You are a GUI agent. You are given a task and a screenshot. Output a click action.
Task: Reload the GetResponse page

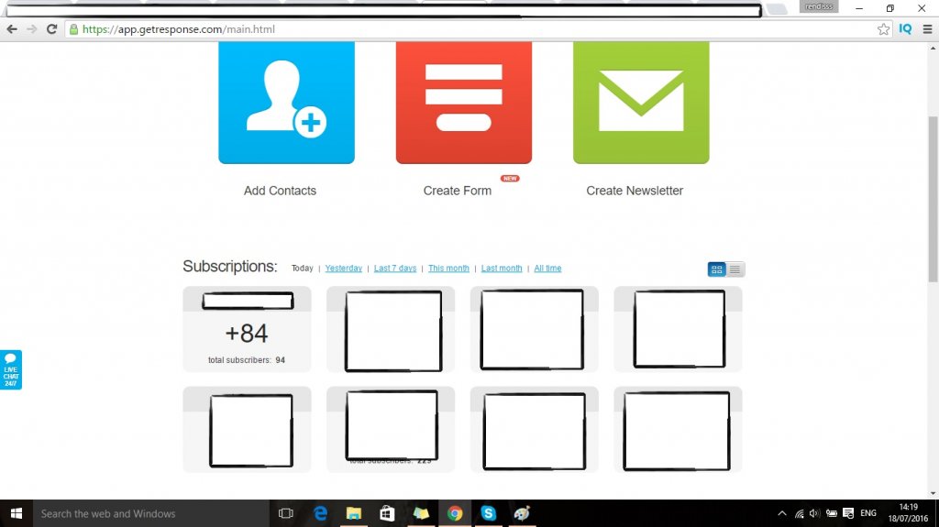pos(51,28)
